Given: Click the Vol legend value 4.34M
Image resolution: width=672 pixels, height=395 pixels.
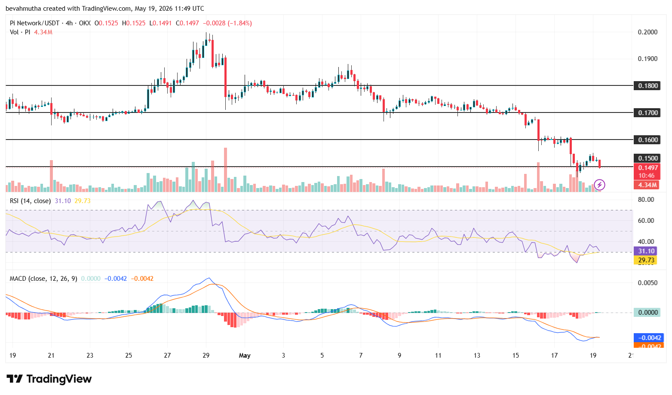Looking at the screenshot, I should tap(43, 32).
